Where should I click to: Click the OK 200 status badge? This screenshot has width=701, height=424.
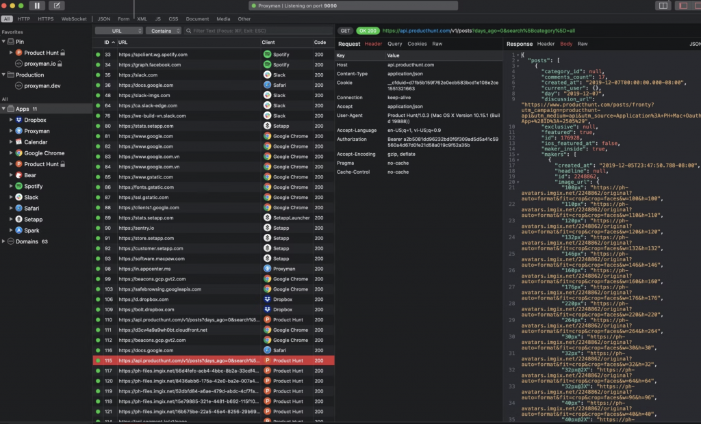(x=368, y=31)
